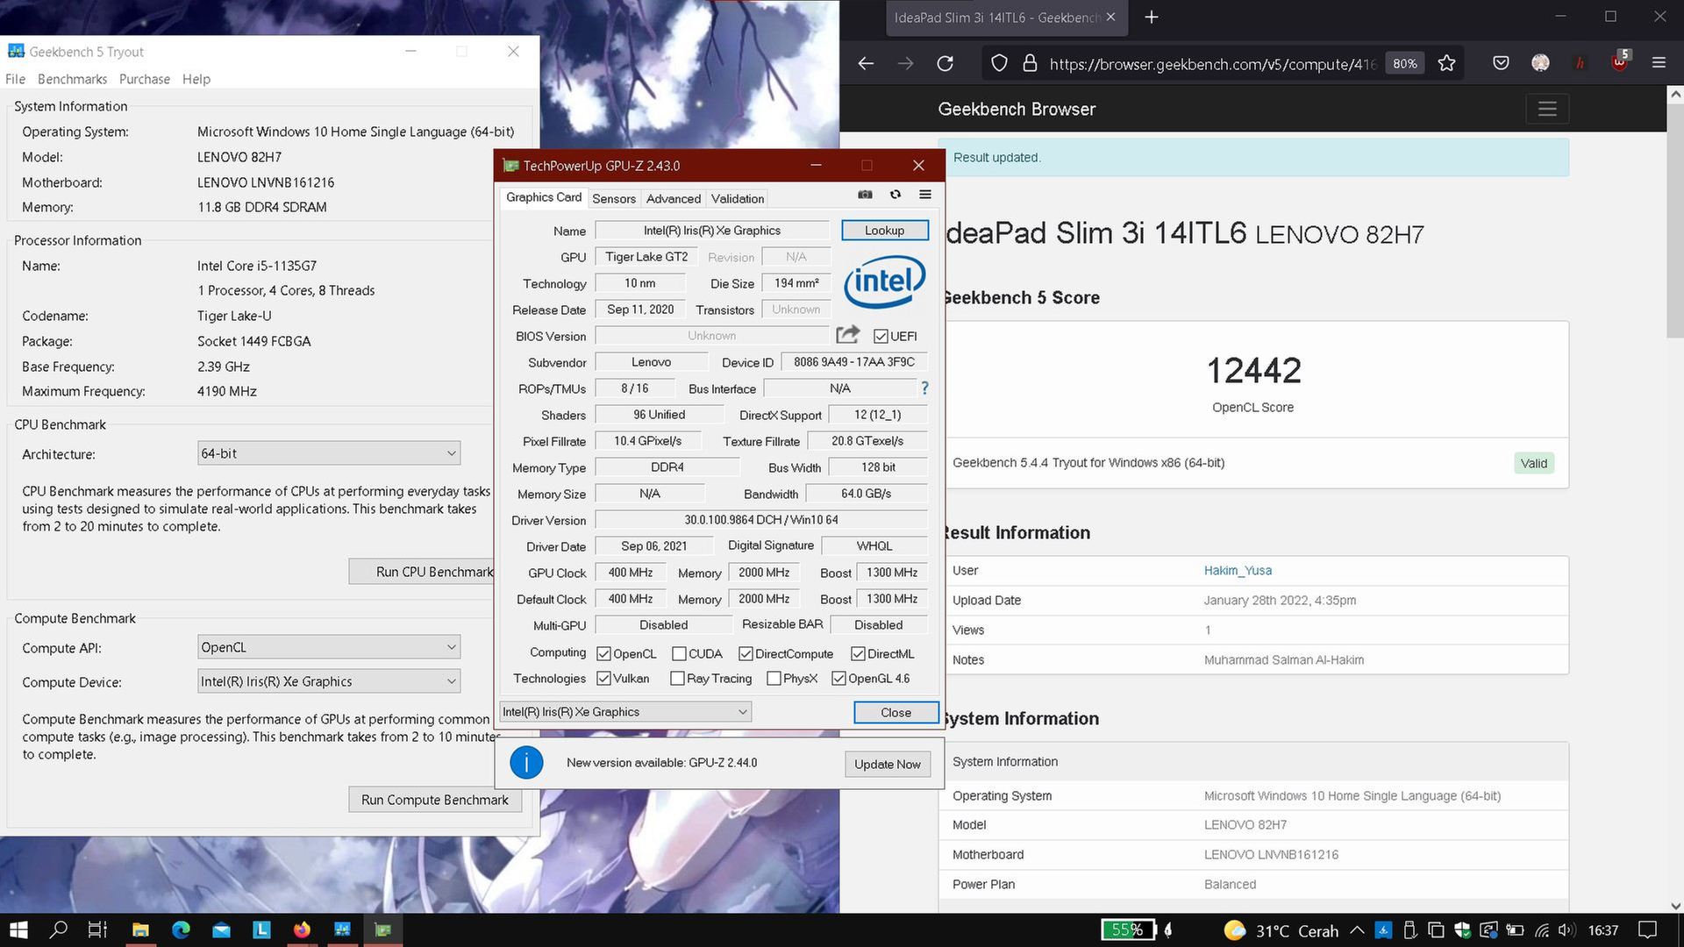This screenshot has width=1684, height=947.
Task: Open GPU-Z hamburger menu icon
Action: coord(924,195)
